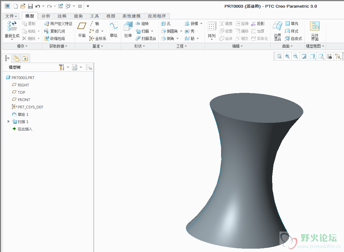Create a 平面 datum plane
Image resolution: width=344 pixels, height=252 pixels.
(82, 30)
